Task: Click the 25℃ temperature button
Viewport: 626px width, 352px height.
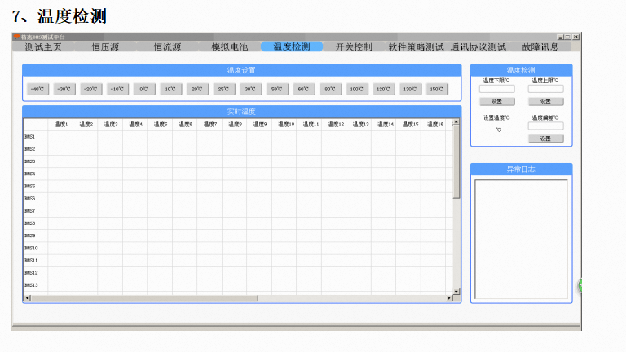Action: pos(223,89)
